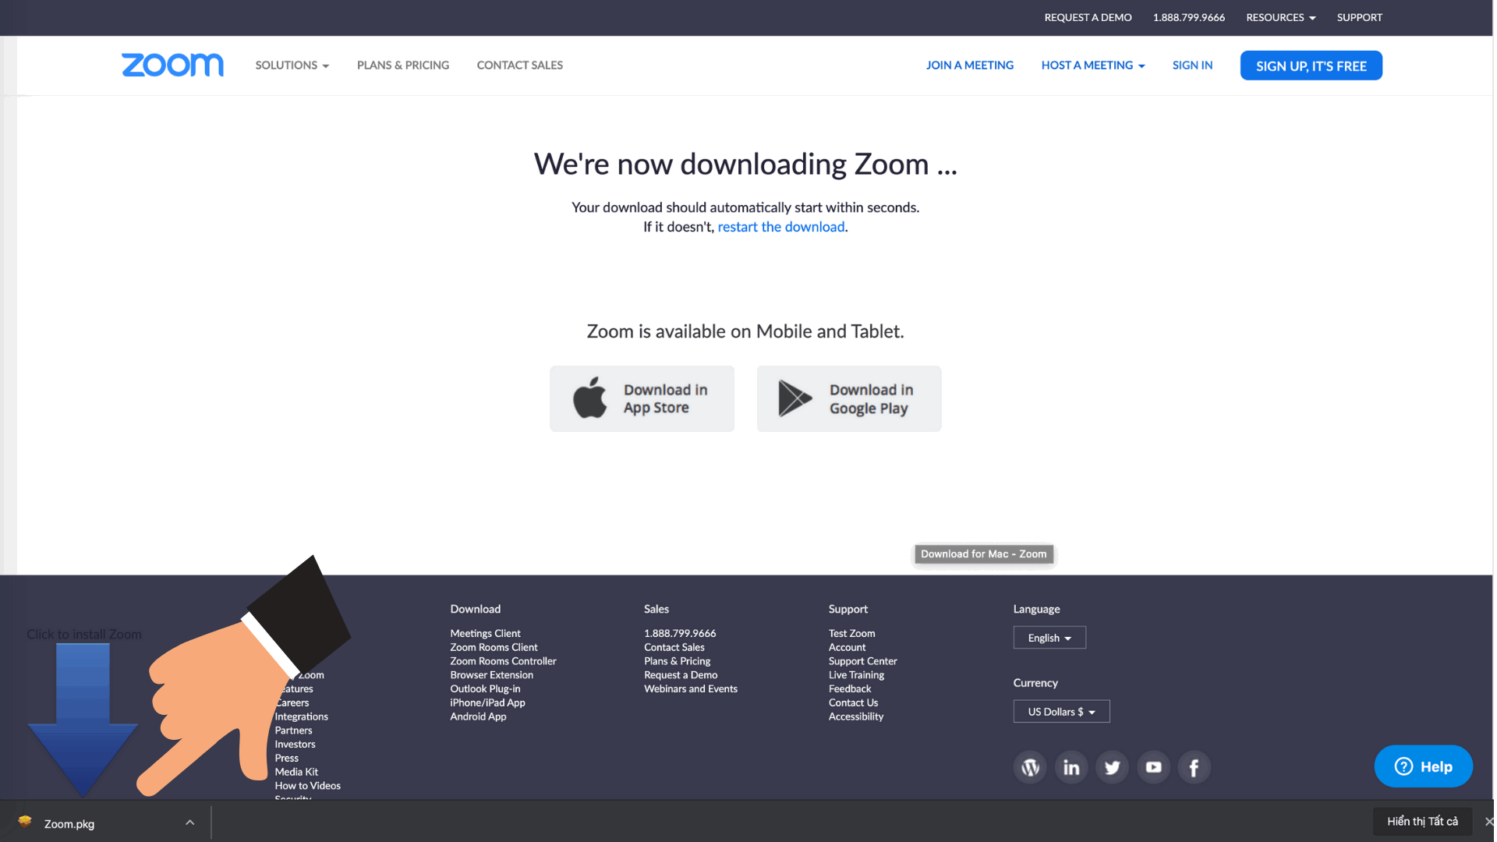The image size is (1497, 842).
Task: Click restart the download link
Action: tap(781, 227)
